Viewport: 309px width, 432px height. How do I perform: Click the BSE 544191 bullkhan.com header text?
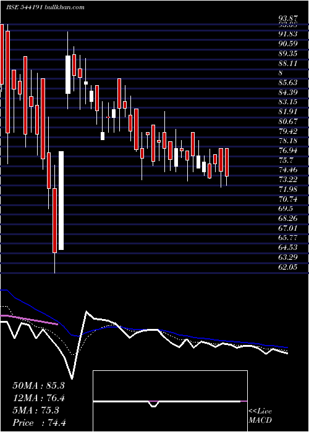point(45,7)
